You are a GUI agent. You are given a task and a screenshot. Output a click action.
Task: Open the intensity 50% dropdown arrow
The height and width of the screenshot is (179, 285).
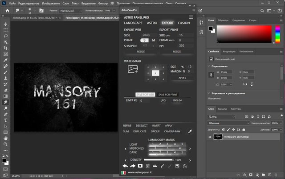point(114,11)
